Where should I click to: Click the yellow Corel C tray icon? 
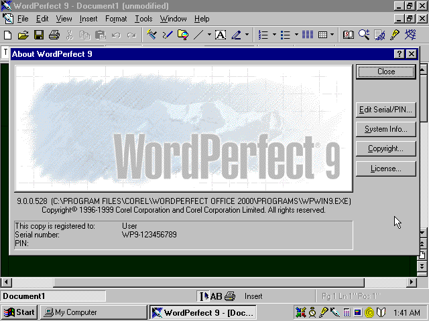click(369, 312)
